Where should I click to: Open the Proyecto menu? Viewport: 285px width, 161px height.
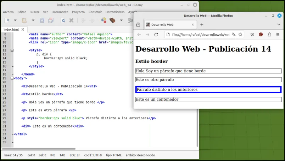pos(78,12)
